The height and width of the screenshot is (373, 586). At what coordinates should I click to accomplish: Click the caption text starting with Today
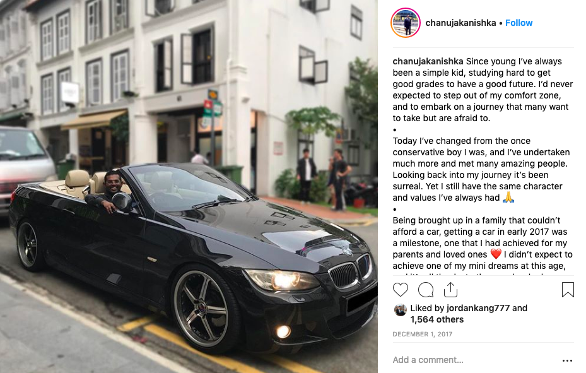(481, 169)
